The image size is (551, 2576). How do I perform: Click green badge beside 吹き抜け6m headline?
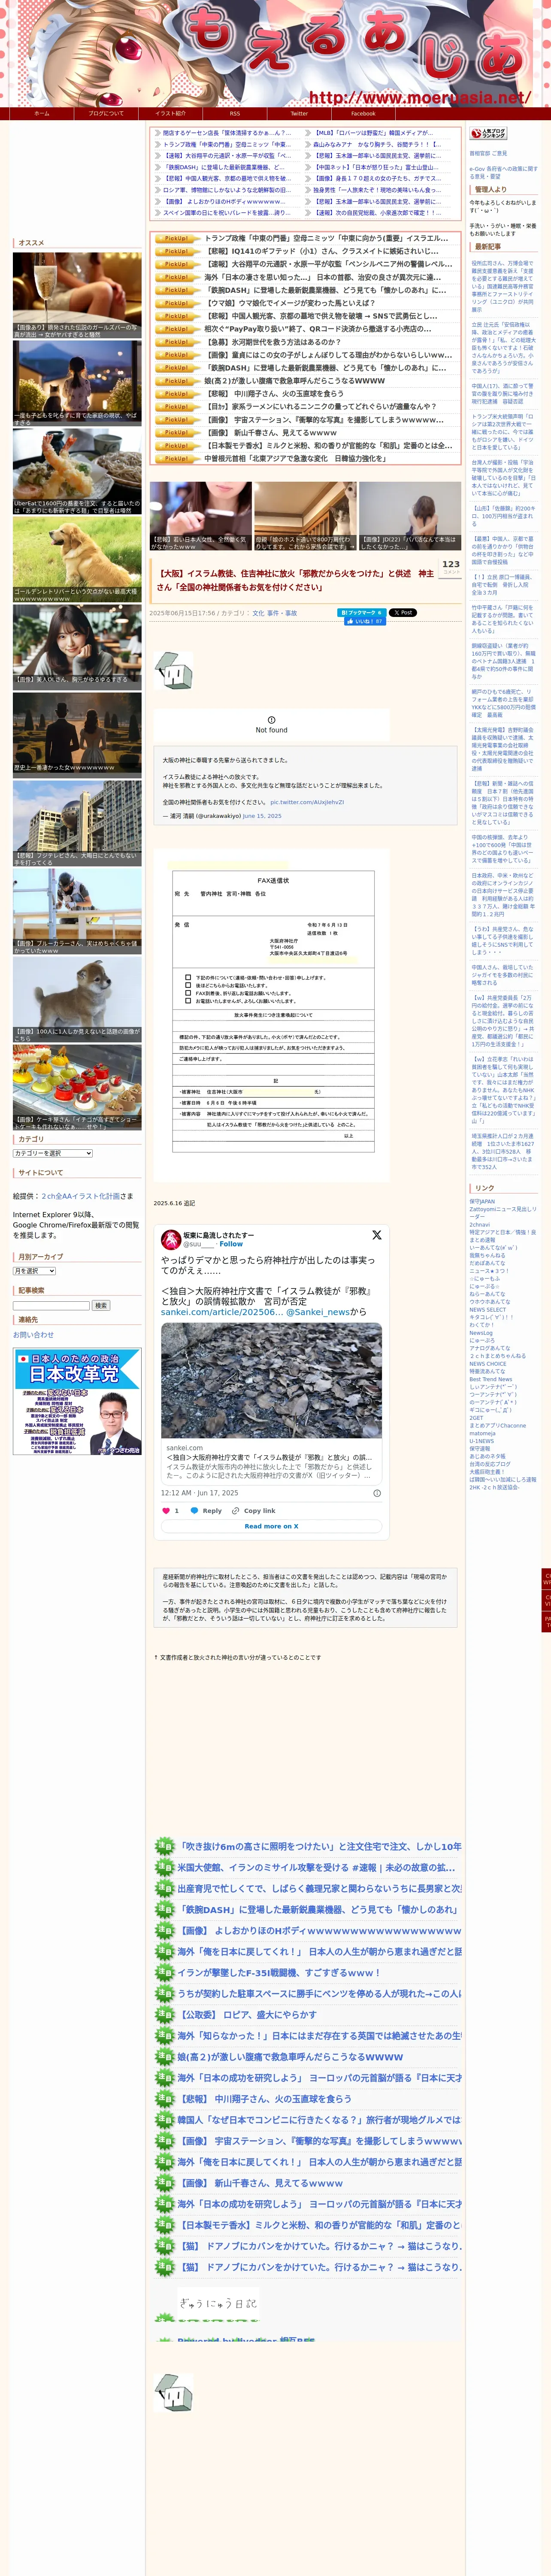(165, 1846)
